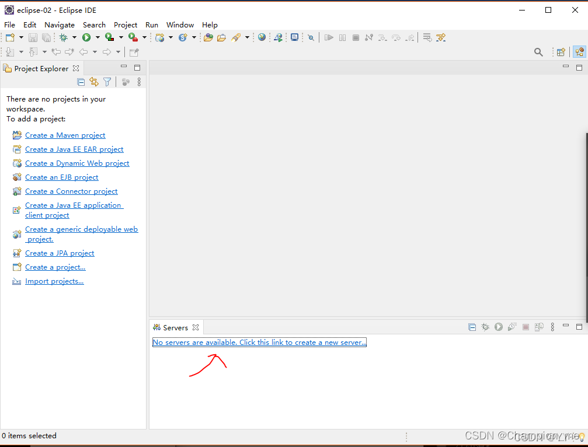Image resolution: width=588 pixels, height=447 pixels.
Task: Click the Save All icon
Action: (47, 37)
